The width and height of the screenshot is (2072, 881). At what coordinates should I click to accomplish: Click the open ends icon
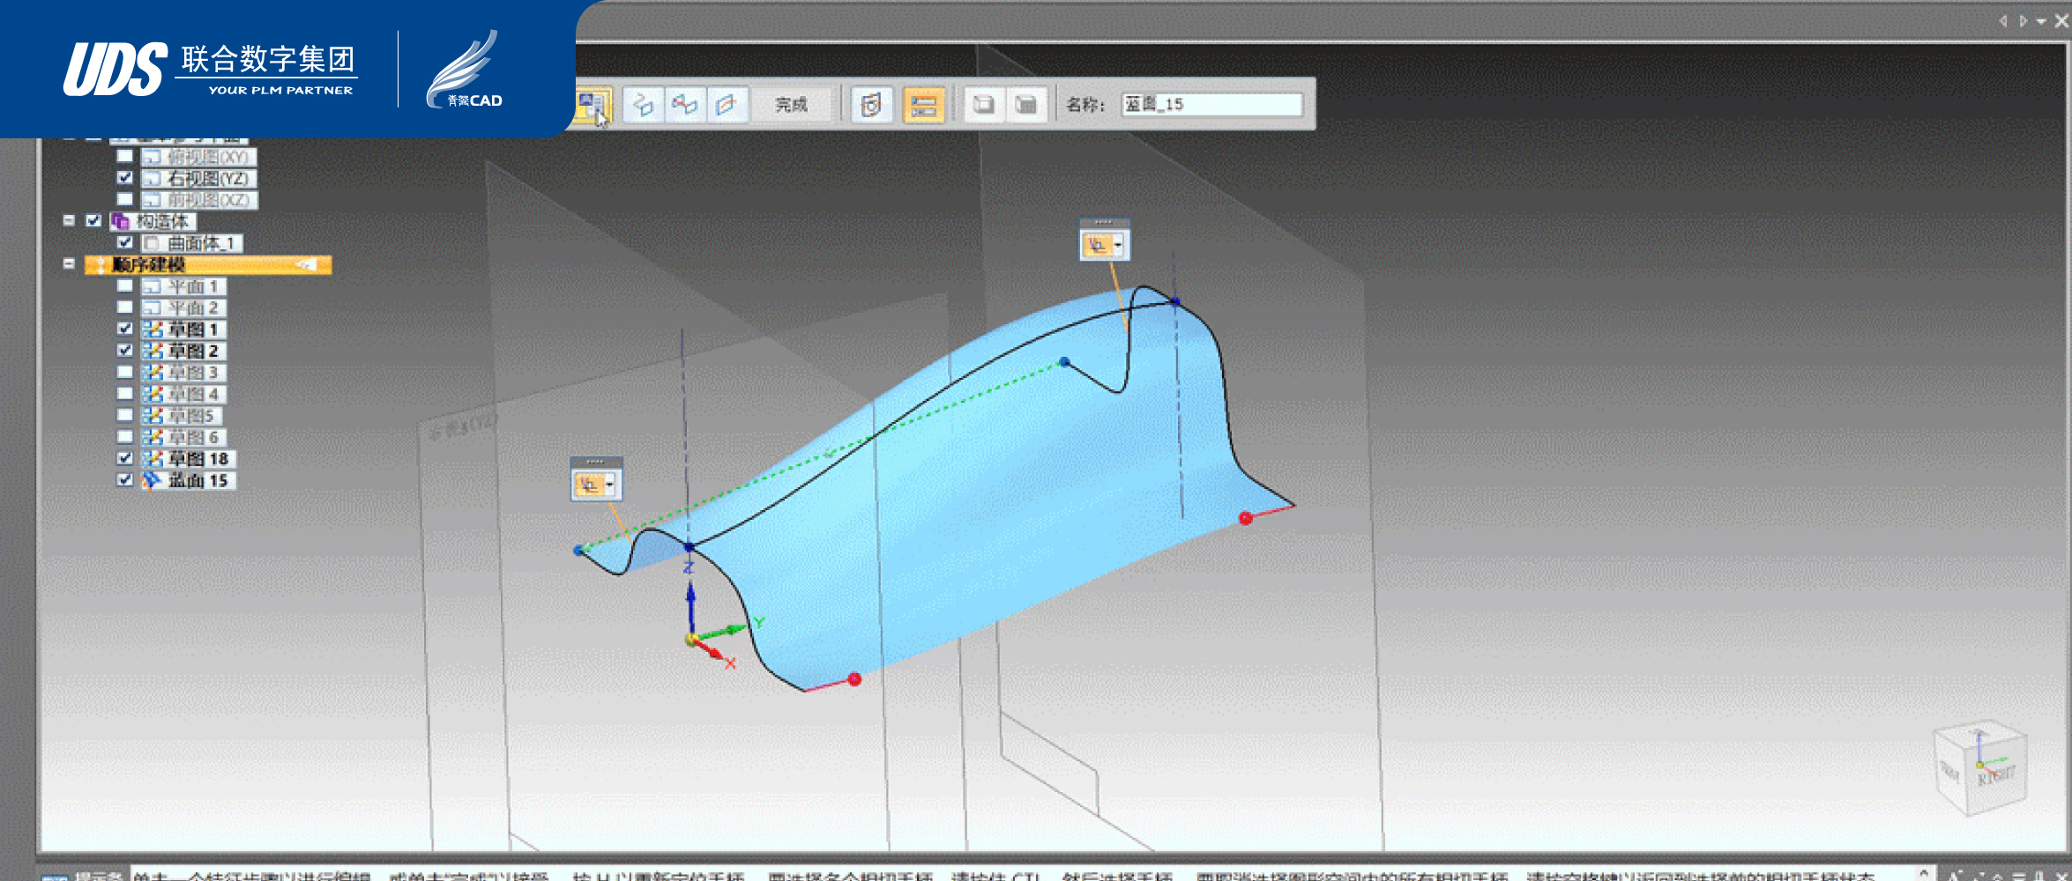[x=983, y=105]
